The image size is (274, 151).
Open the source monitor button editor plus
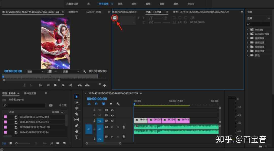(x=105, y=85)
